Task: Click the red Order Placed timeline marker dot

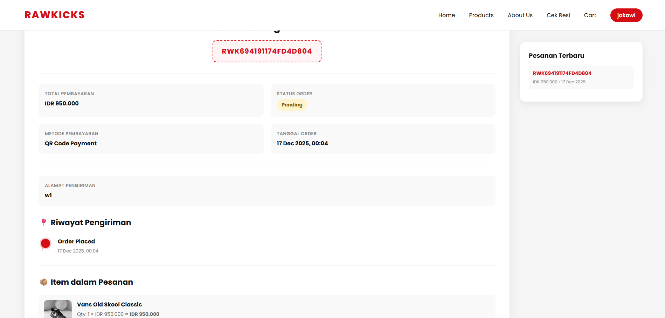Action: pyautogui.click(x=46, y=243)
